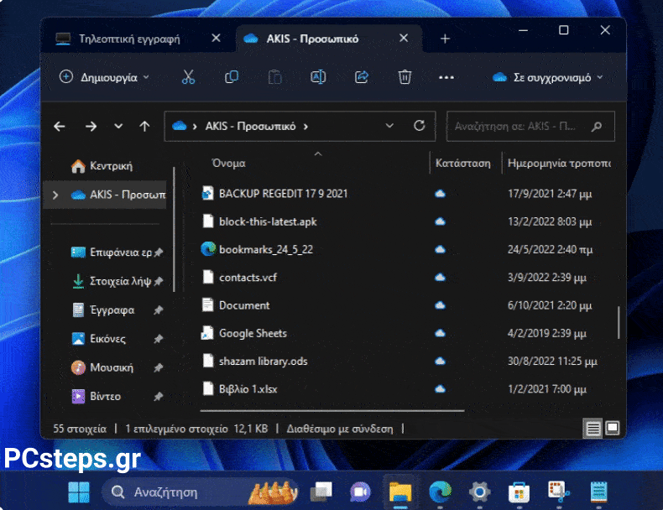Open Settings gear from taskbar
Image resolution: width=663 pixels, height=510 pixels.
(479, 492)
